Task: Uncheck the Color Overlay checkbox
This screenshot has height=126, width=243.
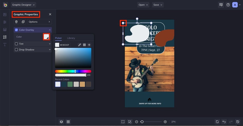Action: (16, 30)
